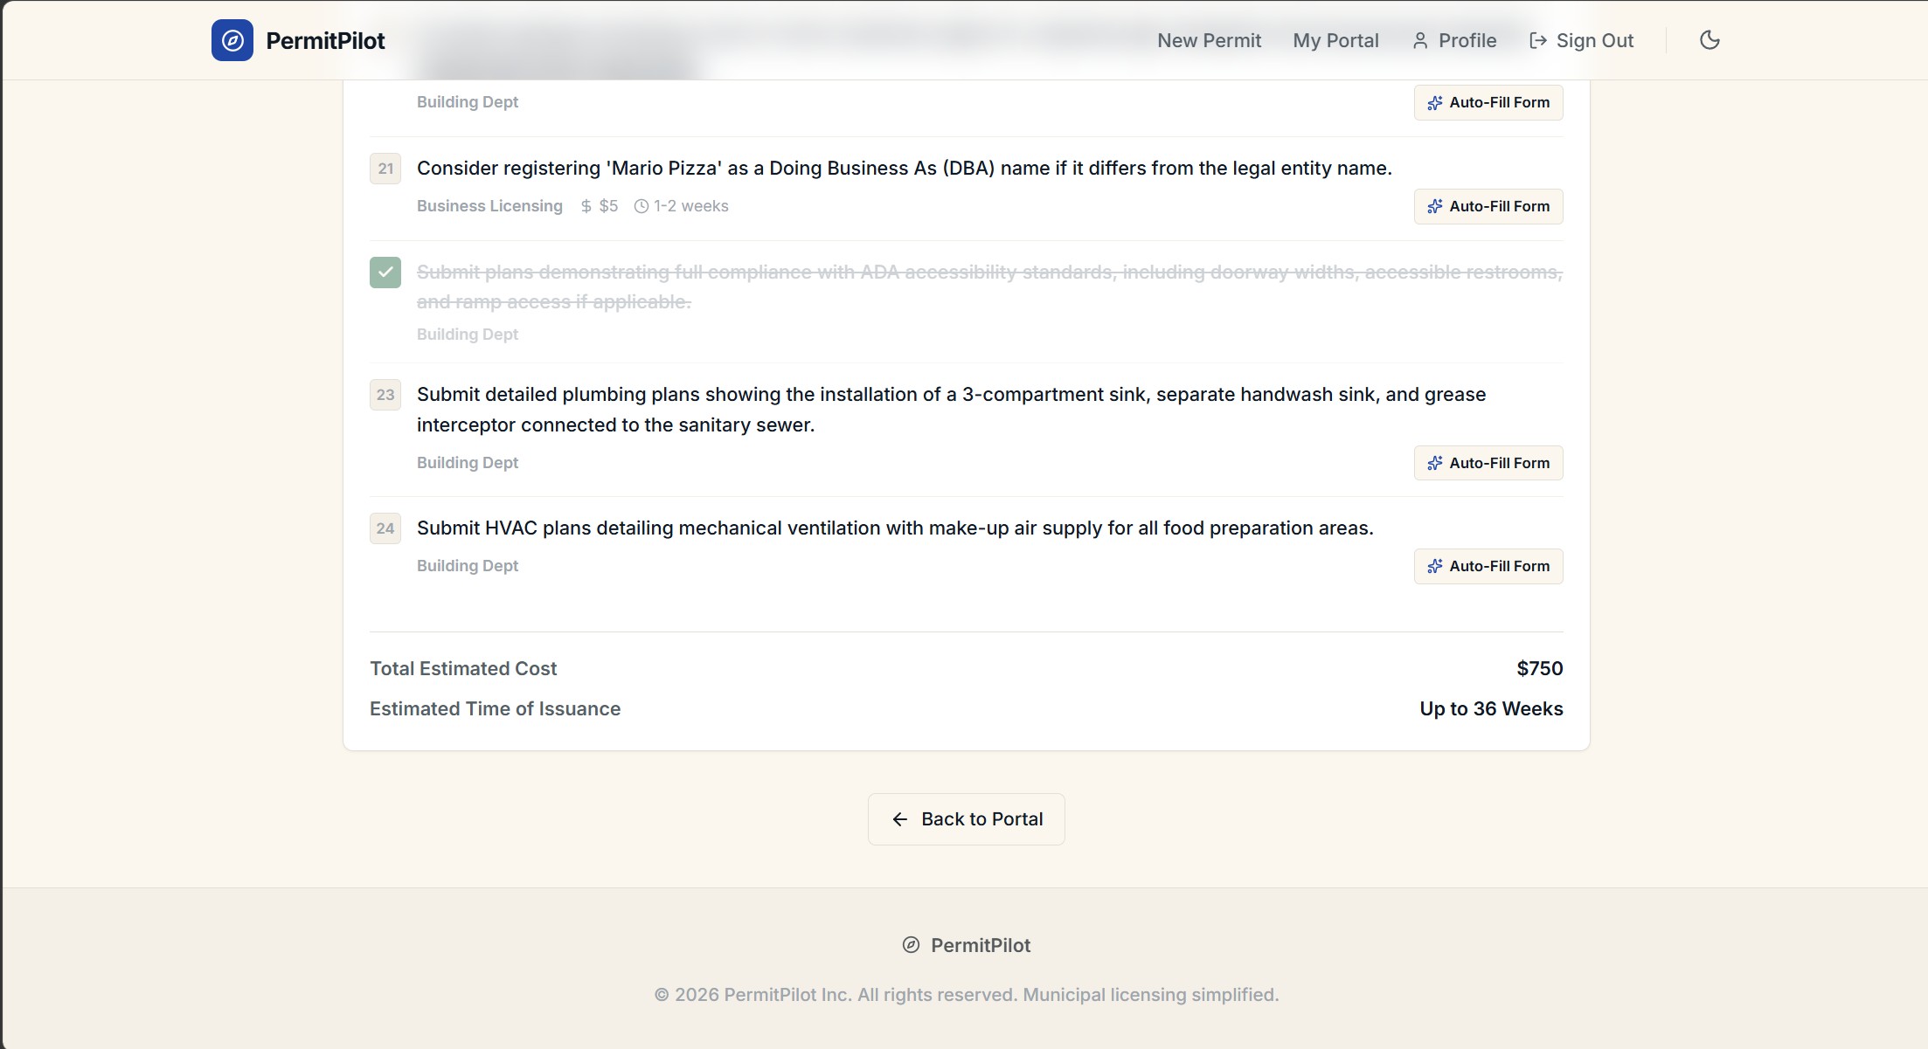Go to My Portal
The height and width of the screenshot is (1049, 1928).
pyautogui.click(x=1335, y=40)
